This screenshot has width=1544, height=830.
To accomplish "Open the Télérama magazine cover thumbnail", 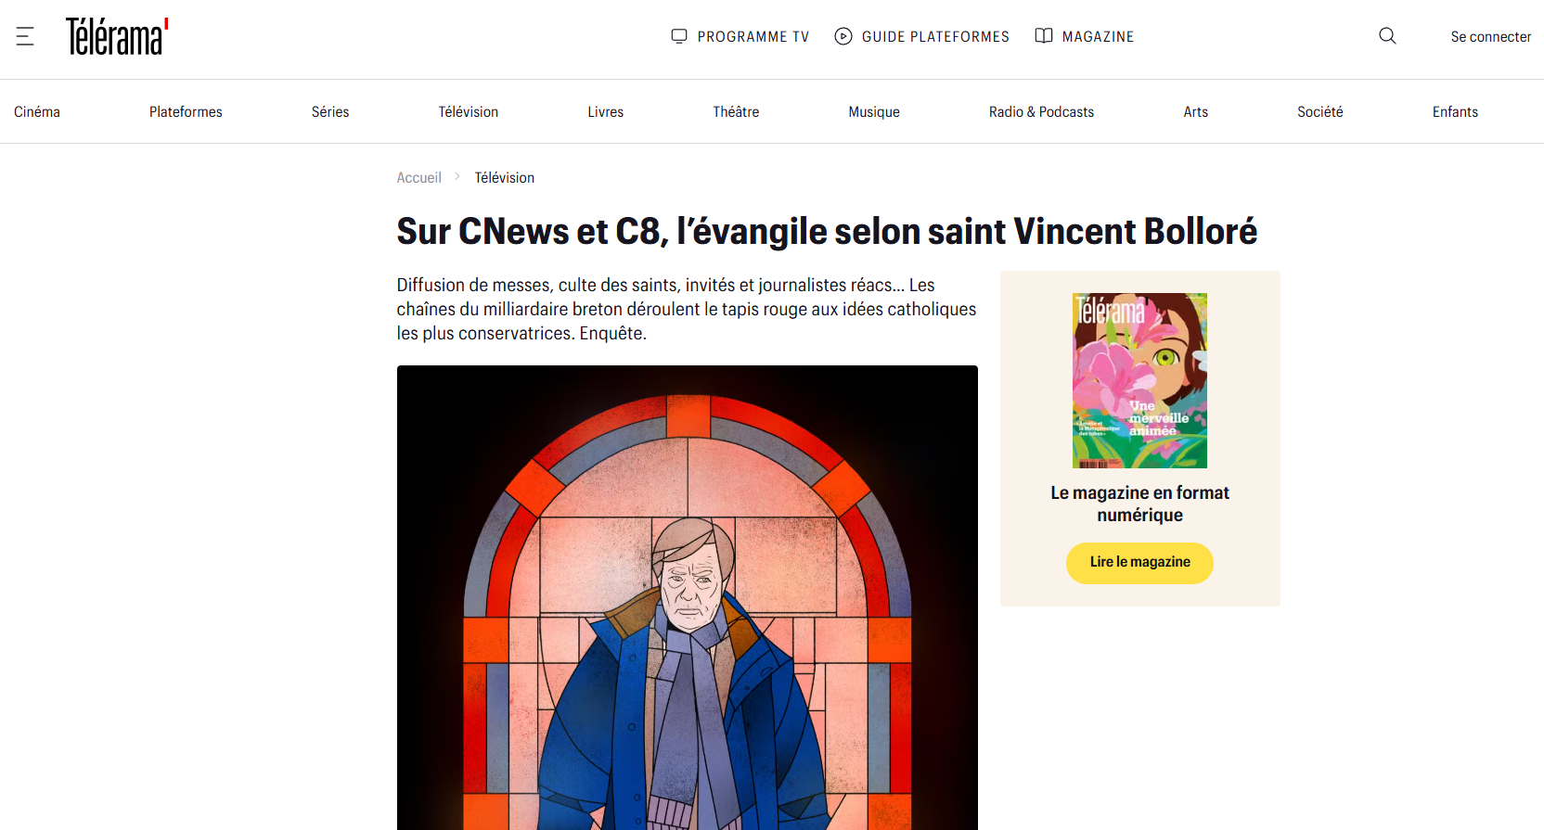I will point(1139,380).
